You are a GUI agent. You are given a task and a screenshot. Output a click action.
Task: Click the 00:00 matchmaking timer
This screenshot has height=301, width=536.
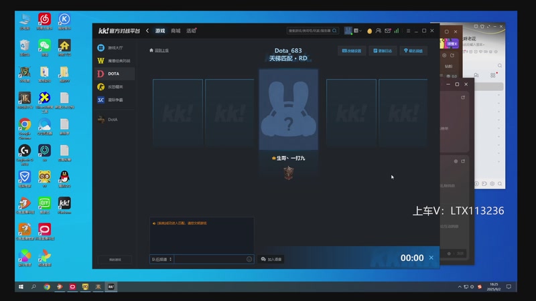click(x=412, y=258)
